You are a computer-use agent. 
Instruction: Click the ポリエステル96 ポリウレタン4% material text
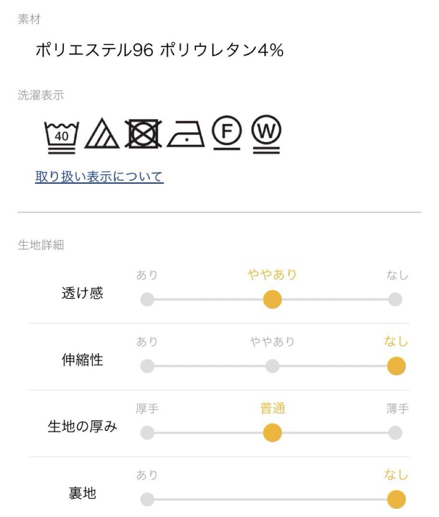[x=159, y=50]
